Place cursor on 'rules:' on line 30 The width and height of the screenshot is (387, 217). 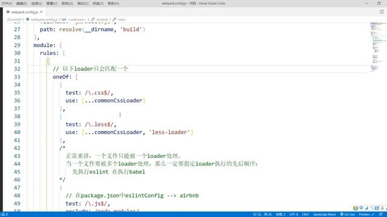(50, 53)
